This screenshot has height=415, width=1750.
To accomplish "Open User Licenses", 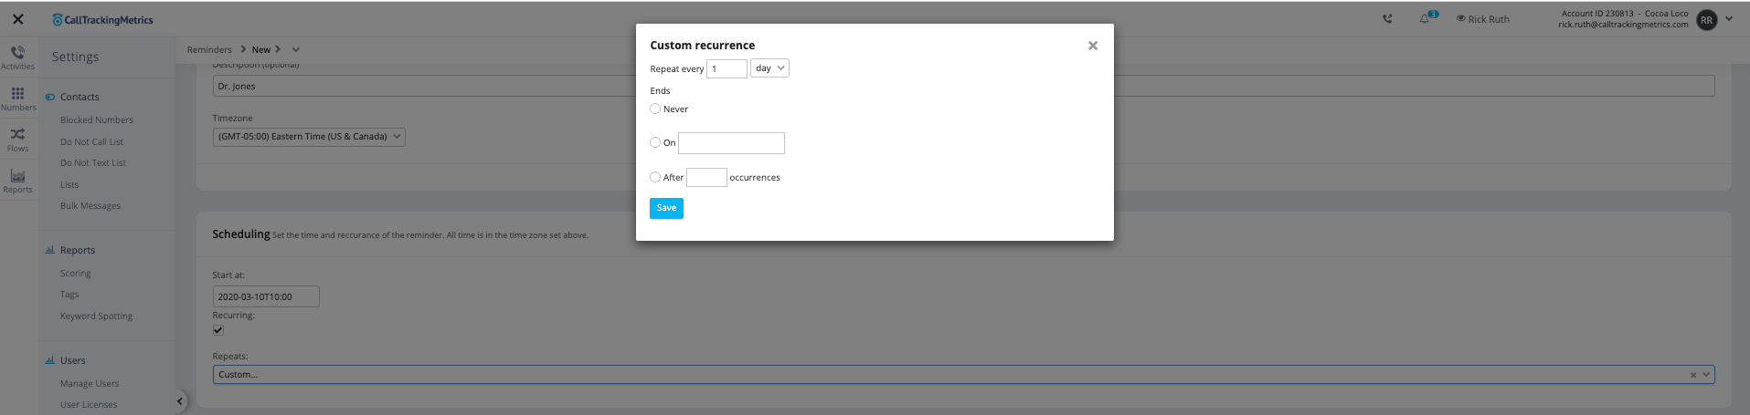I will click(x=89, y=405).
